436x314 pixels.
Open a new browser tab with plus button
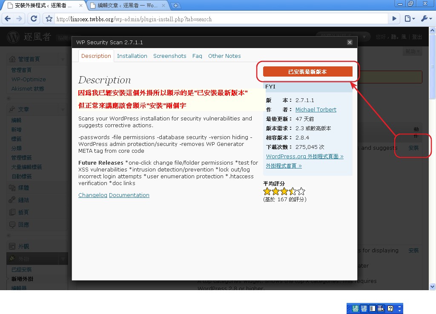[x=176, y=5]
